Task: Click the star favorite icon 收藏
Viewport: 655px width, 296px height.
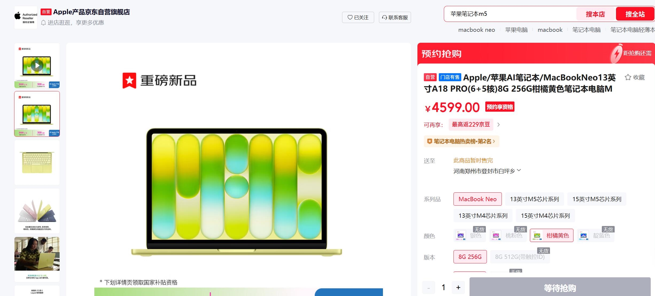Action: pyautogui.click(x=628, y=77)
